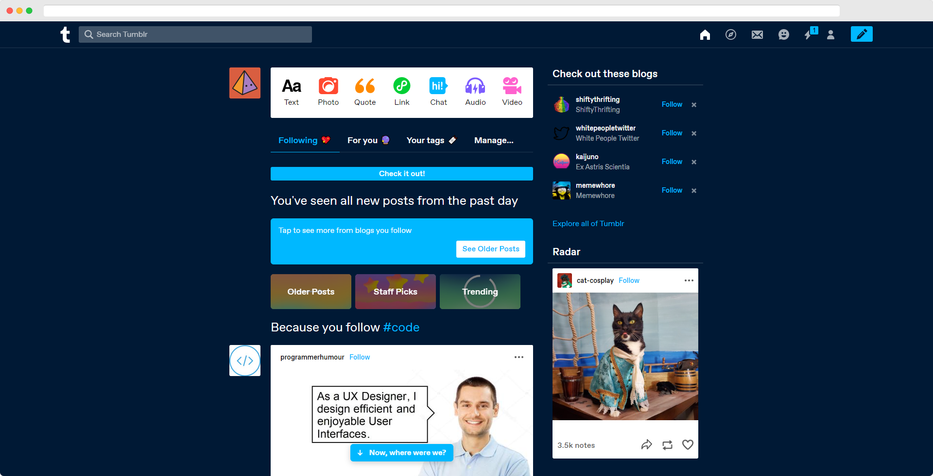
Task: Dismiss the kaijuno recommendation
Action: [x=694, y=162]
